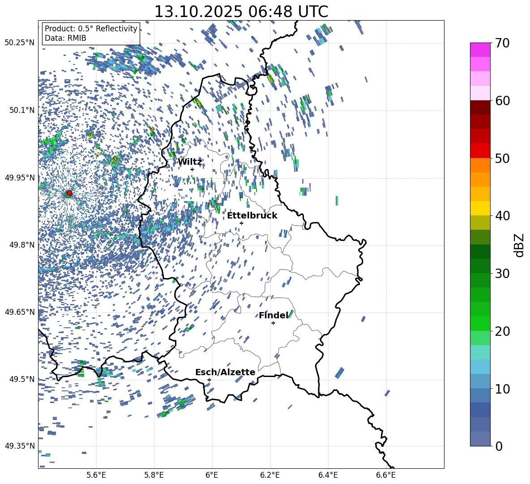Click the Findel station cross marker

[x=273, y=323]
